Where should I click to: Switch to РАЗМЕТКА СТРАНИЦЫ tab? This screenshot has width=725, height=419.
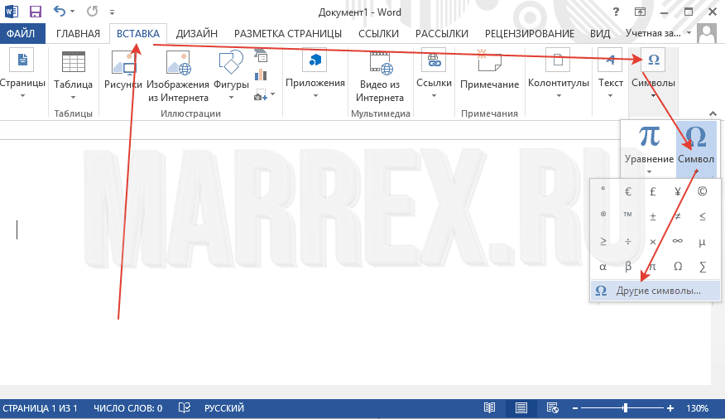(288, 34)
